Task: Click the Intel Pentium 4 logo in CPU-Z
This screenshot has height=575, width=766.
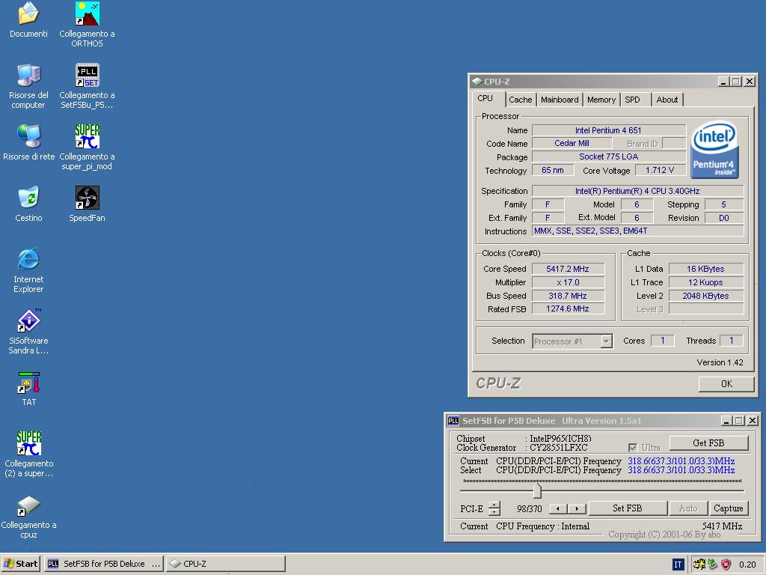Action: (x=714, y=150)
